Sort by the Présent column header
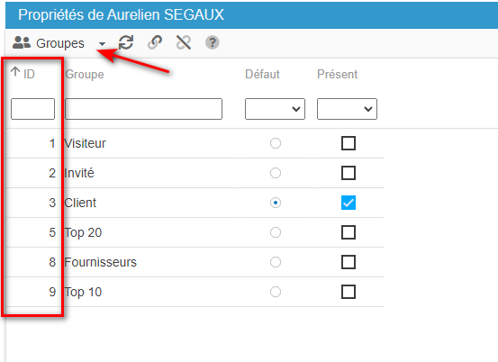498x362 pixels. click(x=338, y=74)
